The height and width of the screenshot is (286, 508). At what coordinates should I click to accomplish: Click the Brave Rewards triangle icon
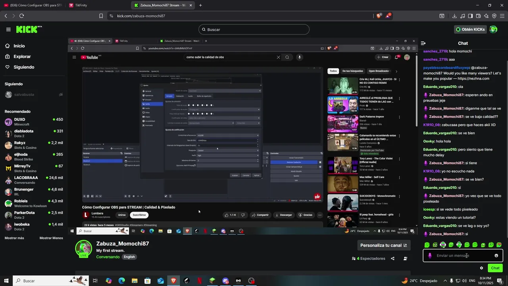click(388, 16)
